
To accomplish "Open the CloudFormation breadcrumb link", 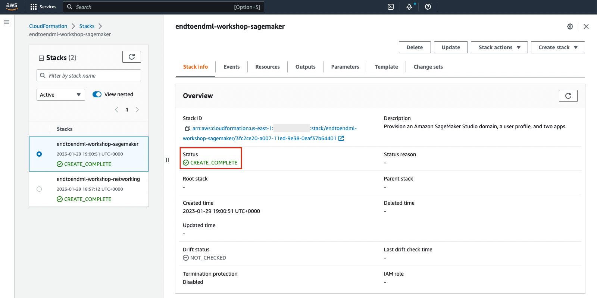I will tap(48, 26).
